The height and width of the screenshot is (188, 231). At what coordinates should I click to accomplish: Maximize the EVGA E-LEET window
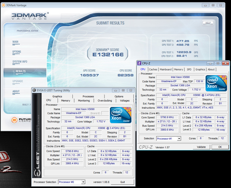123,90
